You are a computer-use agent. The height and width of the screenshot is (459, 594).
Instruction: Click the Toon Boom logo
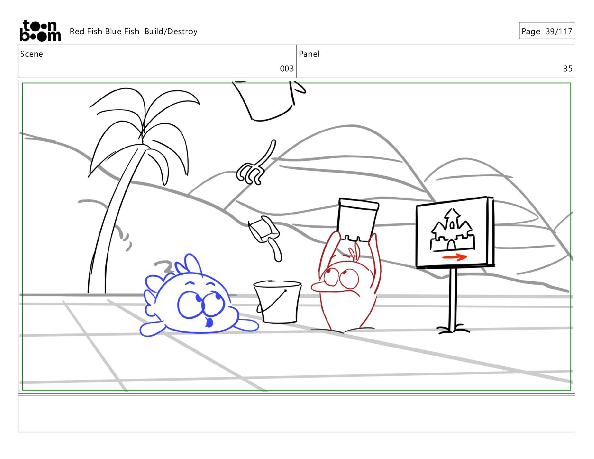pyautogui.click(x=40, y=31)
